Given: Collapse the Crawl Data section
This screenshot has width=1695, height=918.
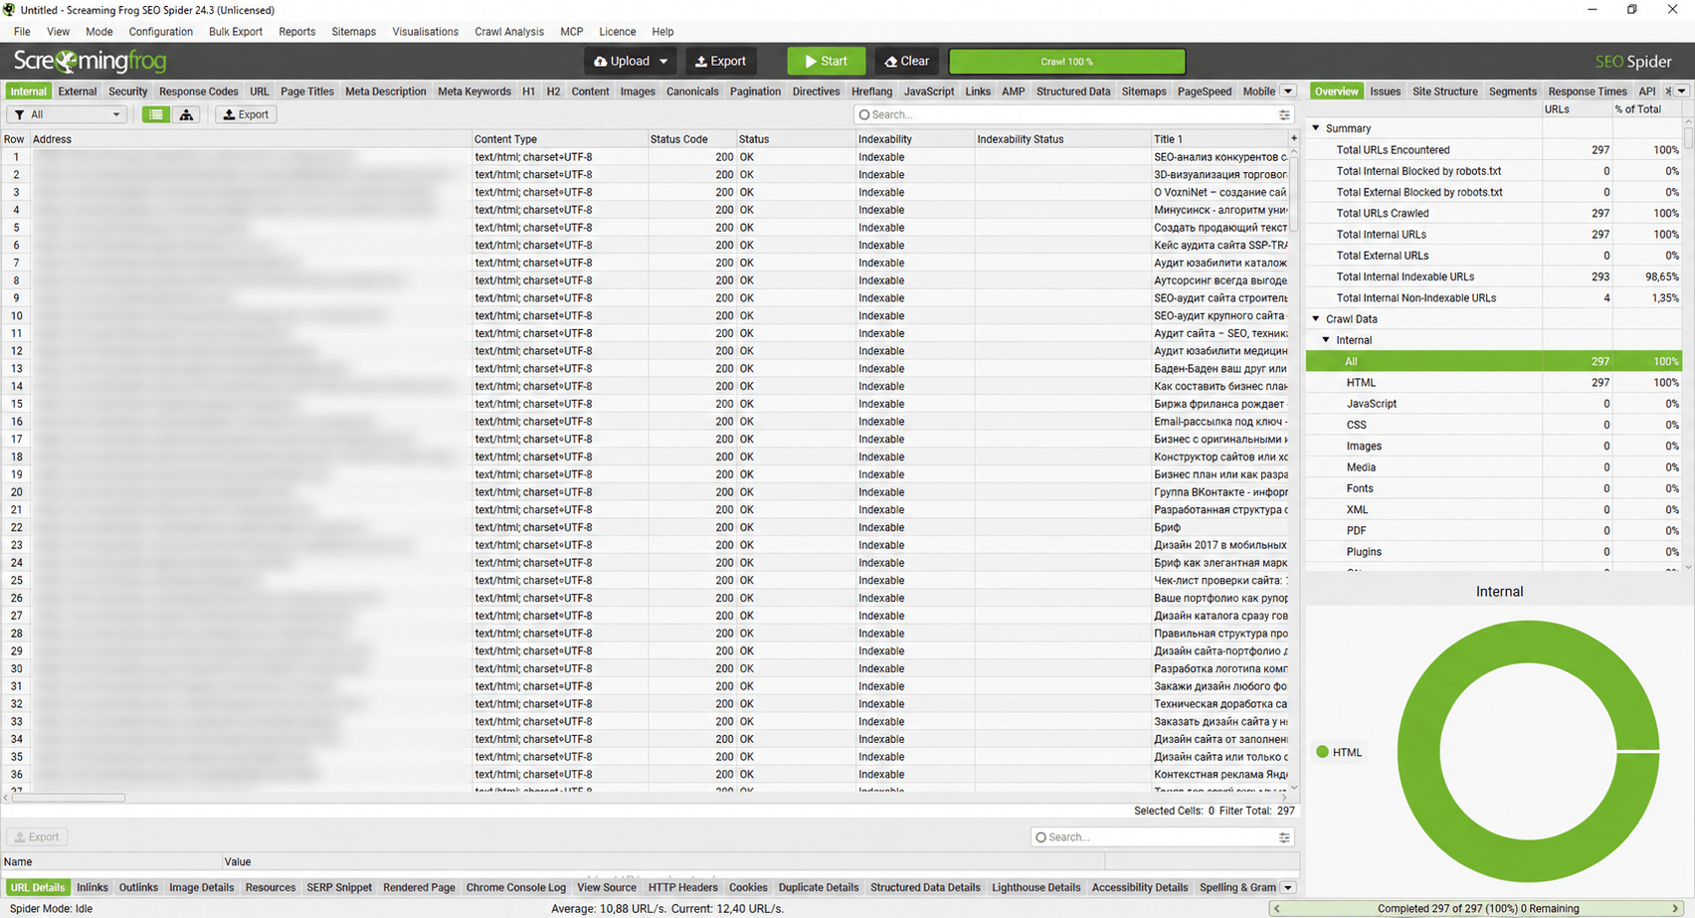Looking at the screenshot, I should click(x=1316, y=319).
